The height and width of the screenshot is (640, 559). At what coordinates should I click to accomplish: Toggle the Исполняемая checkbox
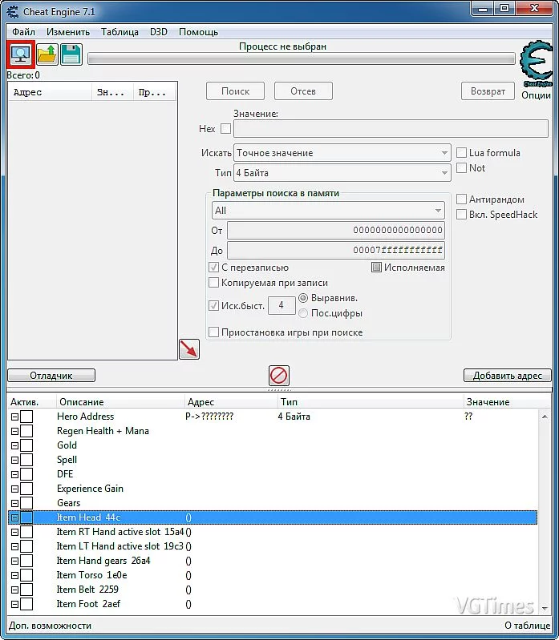[376, 268]
